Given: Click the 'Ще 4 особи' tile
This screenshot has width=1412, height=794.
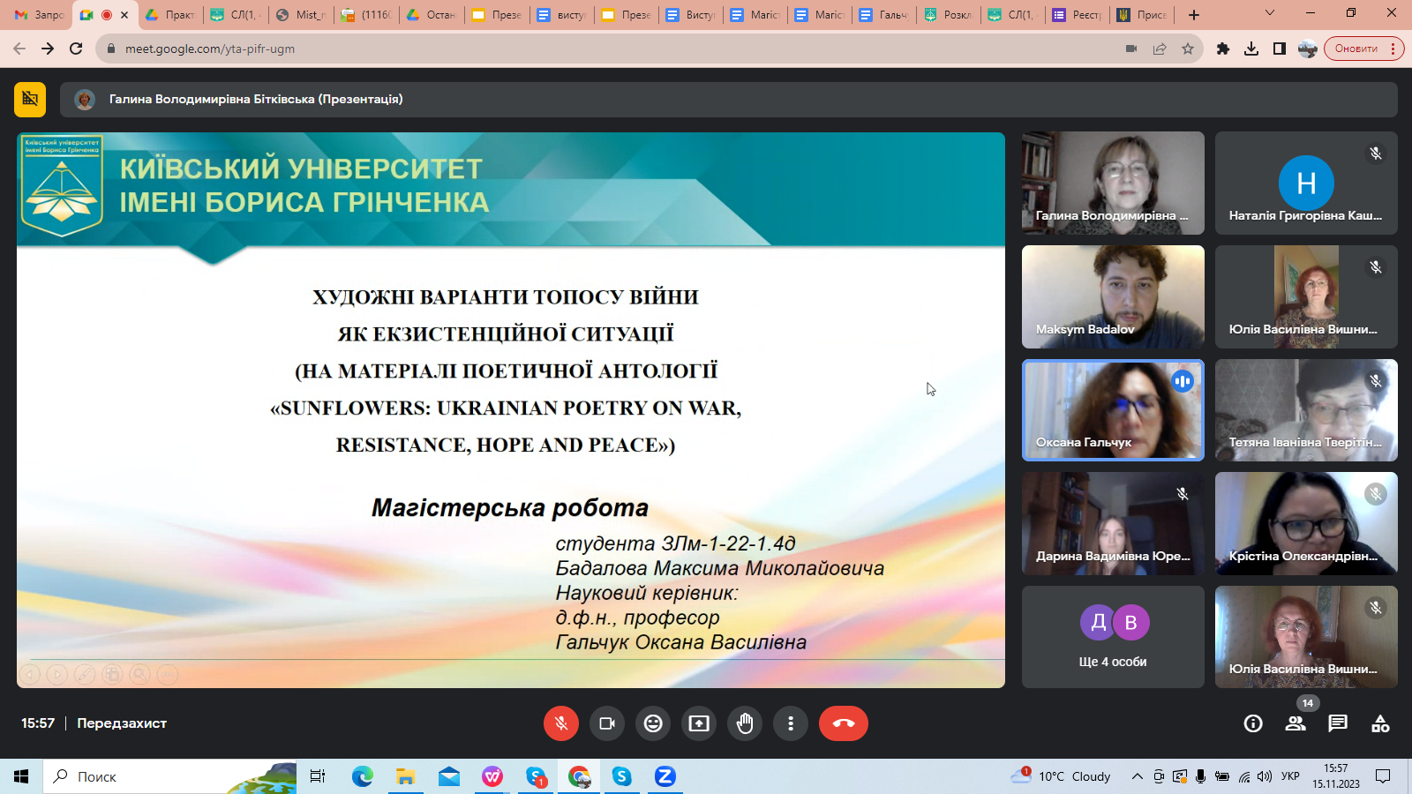Looking at the screenshot, I should [1113, 637].
